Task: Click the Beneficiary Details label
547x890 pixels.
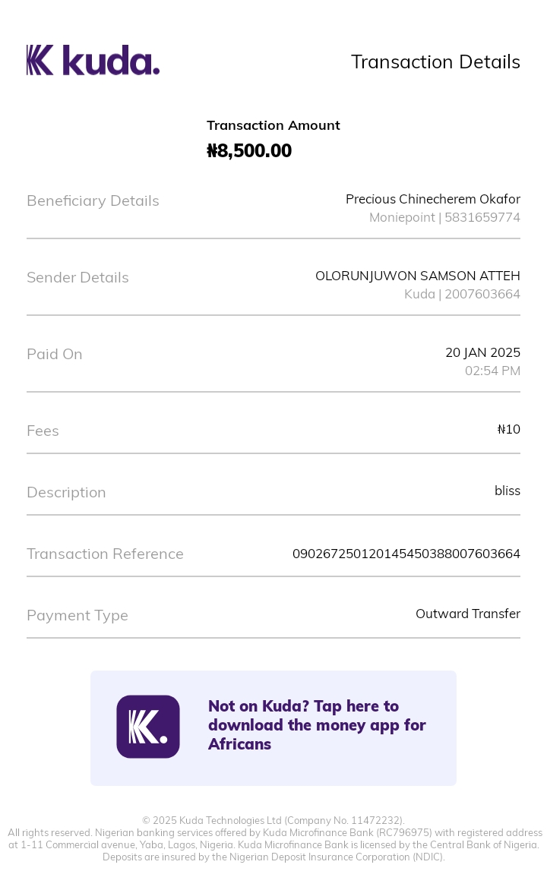Action: pos(93,200)
